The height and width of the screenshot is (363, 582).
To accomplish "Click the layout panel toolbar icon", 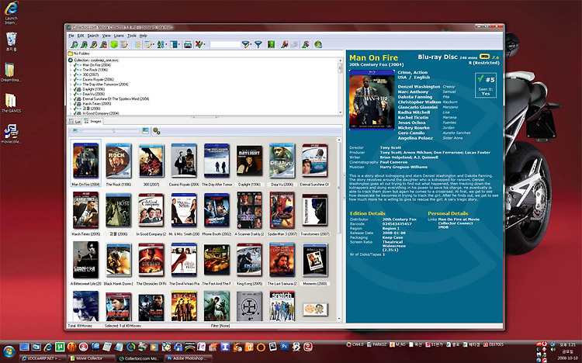I will (x=173, y=44).
